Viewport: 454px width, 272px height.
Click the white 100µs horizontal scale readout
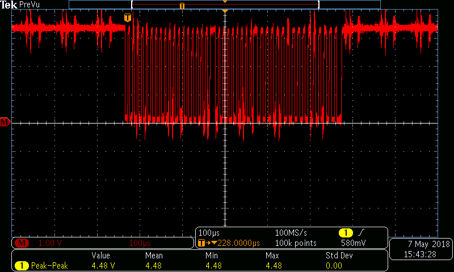tap(209, 233)
